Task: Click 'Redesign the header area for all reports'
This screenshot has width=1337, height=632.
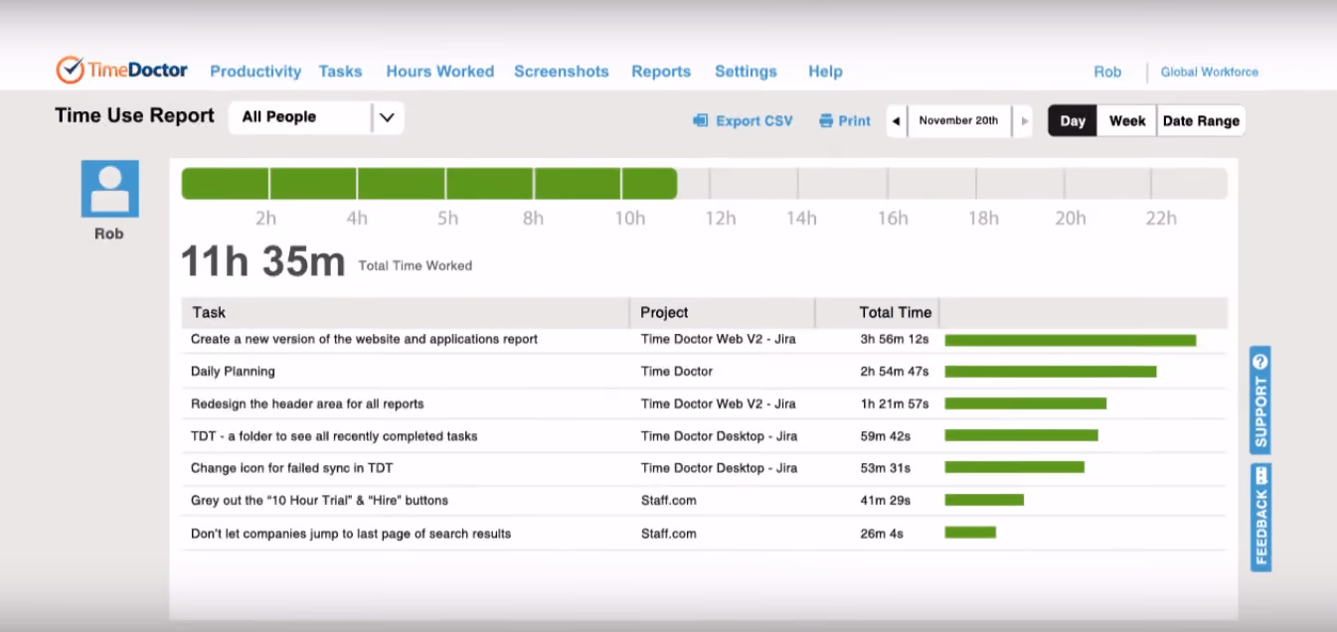Action: pyautogui.click(x=307, y=403)
